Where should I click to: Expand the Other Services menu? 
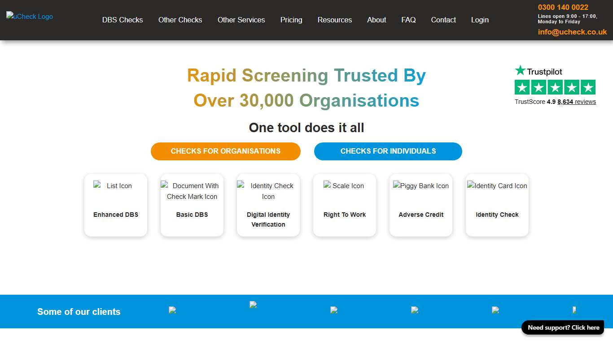click(241, 20)
